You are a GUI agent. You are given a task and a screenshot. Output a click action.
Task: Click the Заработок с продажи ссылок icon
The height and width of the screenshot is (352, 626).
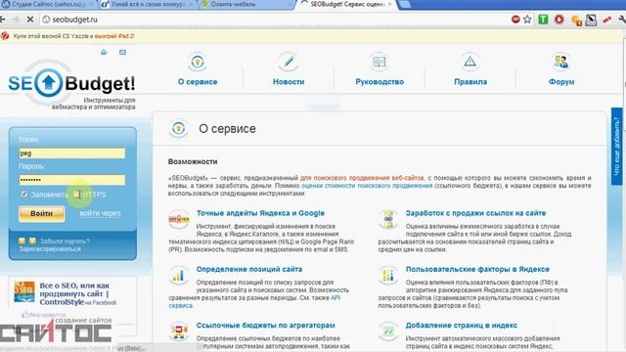pyautogui.click(x=387, y=219)
